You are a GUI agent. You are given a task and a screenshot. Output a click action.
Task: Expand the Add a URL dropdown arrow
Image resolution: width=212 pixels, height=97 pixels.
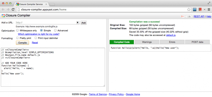click(x=78, y=23)
